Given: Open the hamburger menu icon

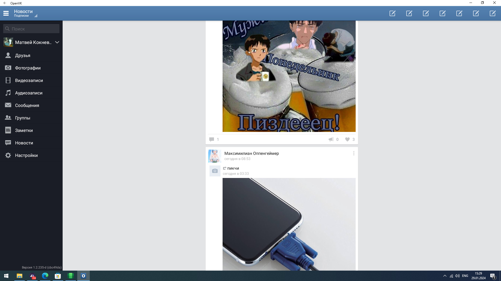Looking at the screenshot, I should (x=6, y=13).
